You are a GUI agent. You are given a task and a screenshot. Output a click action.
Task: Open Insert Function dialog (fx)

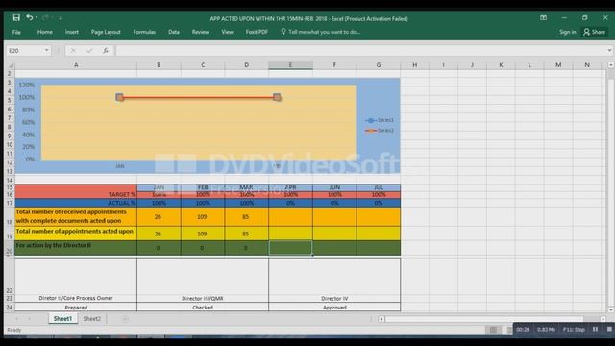[x=106, y=50]
